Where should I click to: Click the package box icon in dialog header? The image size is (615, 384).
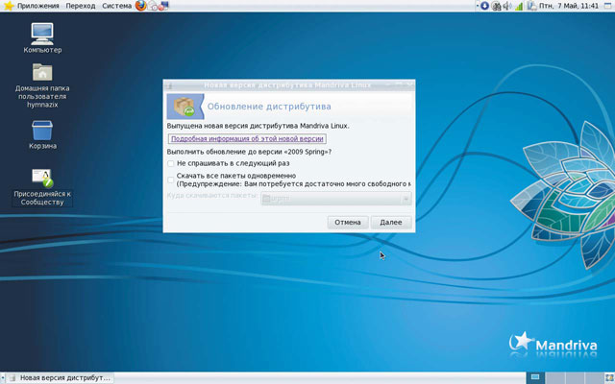point(184,107)
